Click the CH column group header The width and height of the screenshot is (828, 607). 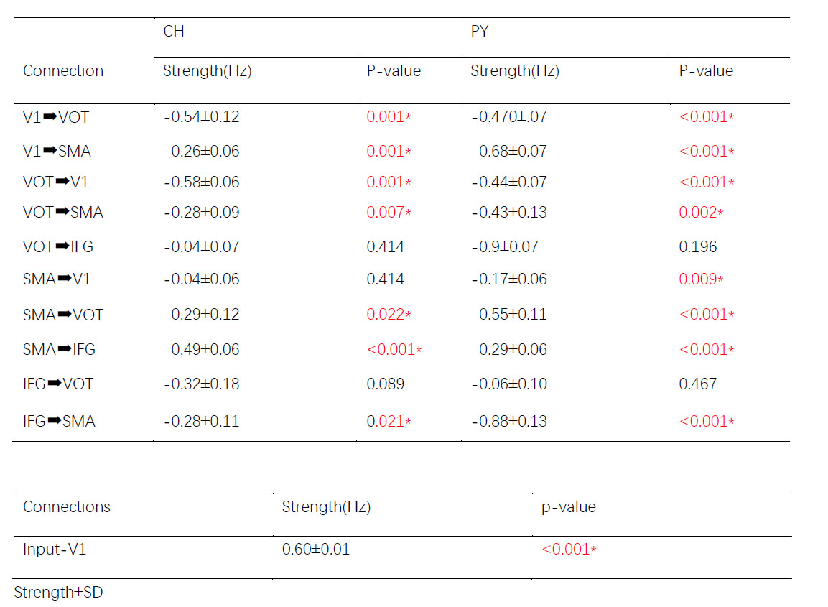pos(174,32)
